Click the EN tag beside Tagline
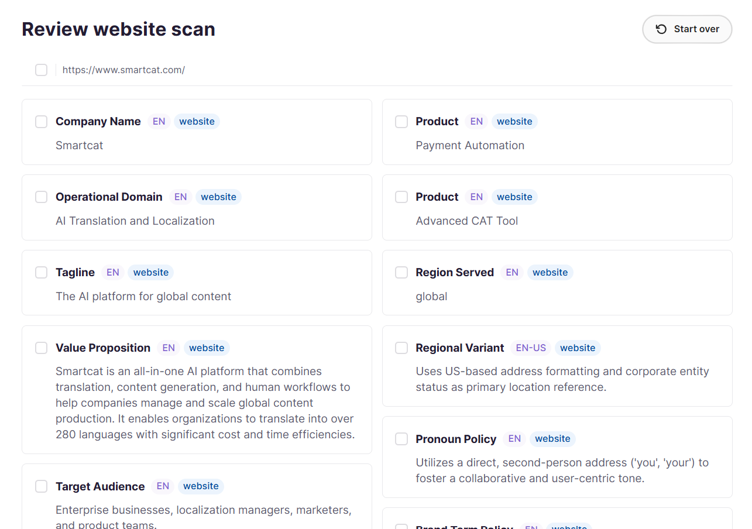This screenshot has width=752, height=529. (x=113, y=273)
